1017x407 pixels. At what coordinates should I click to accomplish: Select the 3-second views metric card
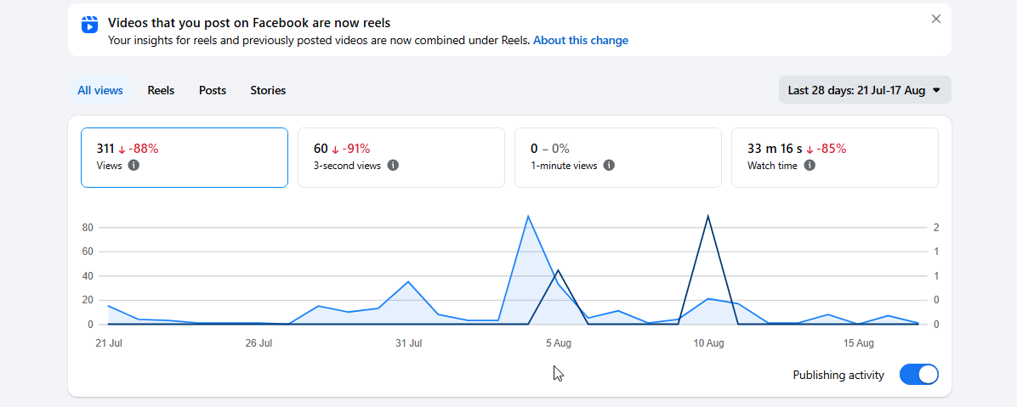pyautogui.click(x=401, y=157)
